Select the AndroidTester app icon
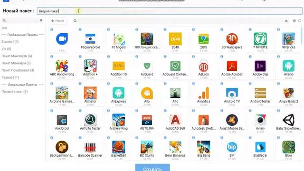This screenshot has height=171, width=304. click(260, 93)
